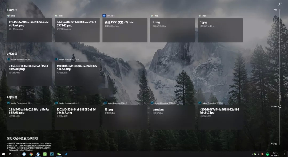Open WeChat from the taskbar

59,154
